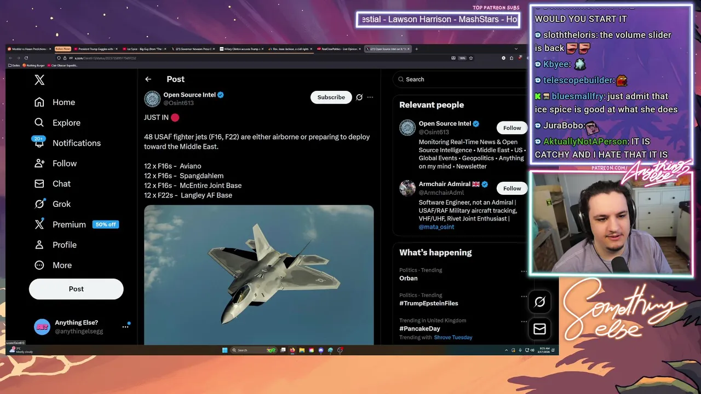701x394 pixels.
Task: Expand the browser tab list dropdown arrow
Action: (x=516, y=49)
